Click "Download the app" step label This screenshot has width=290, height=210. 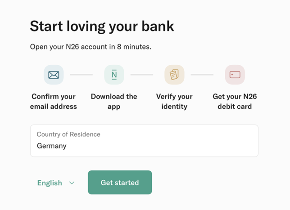114,101
